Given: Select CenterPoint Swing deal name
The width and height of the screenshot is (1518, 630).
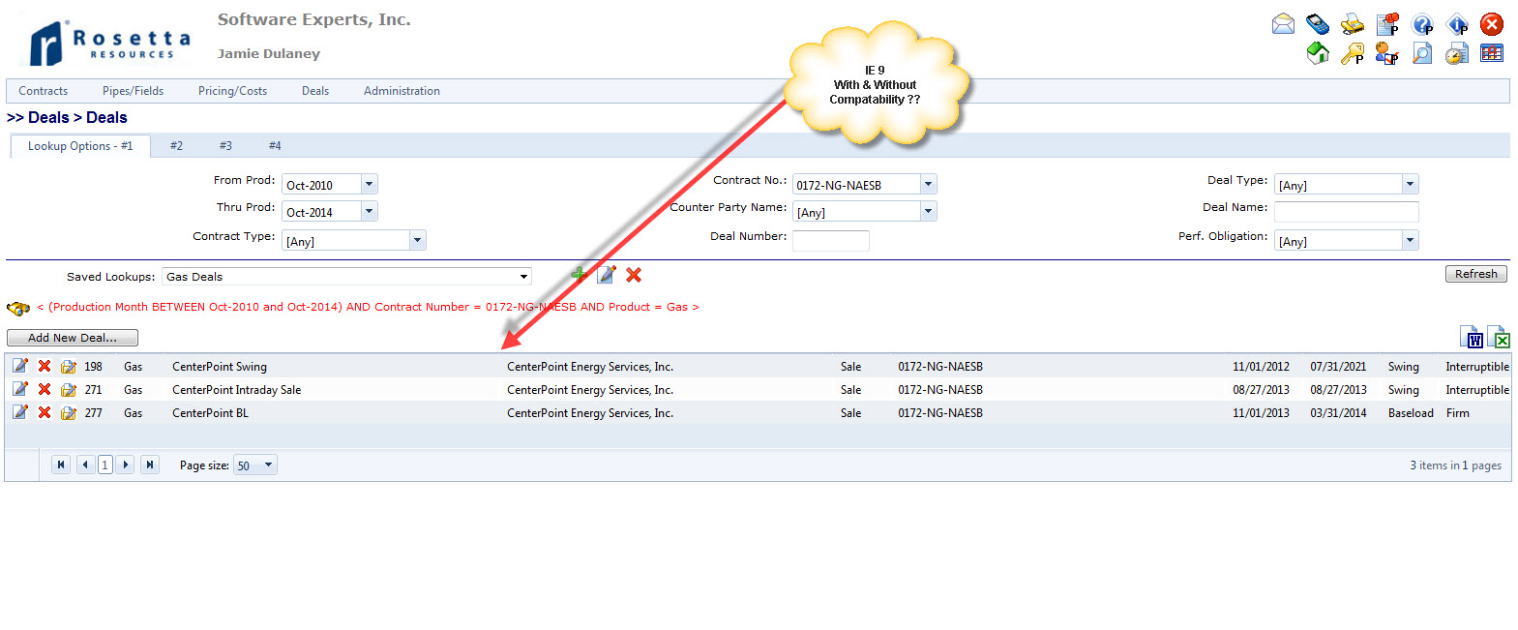Looking at the screenshot, I should 220,367.
